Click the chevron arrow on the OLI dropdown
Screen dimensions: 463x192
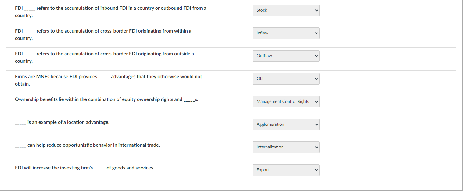(x=316, y=79)
